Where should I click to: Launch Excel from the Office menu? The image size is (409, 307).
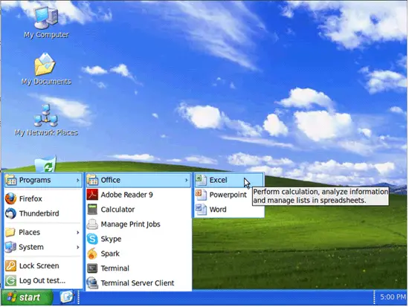click(229, 180)
